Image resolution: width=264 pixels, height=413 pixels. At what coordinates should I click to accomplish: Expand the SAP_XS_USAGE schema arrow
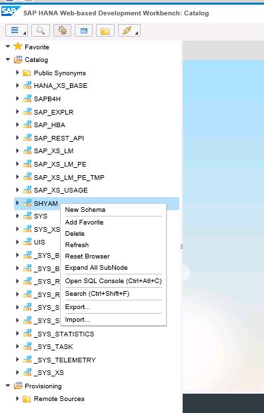(17, 190)
